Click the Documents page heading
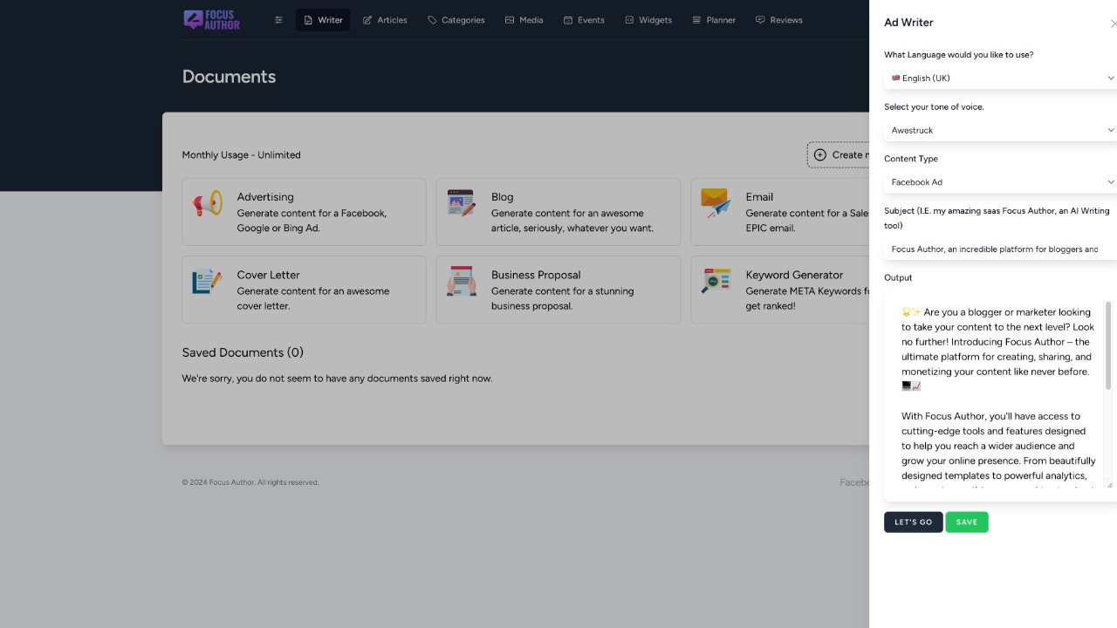 [229, 77]
